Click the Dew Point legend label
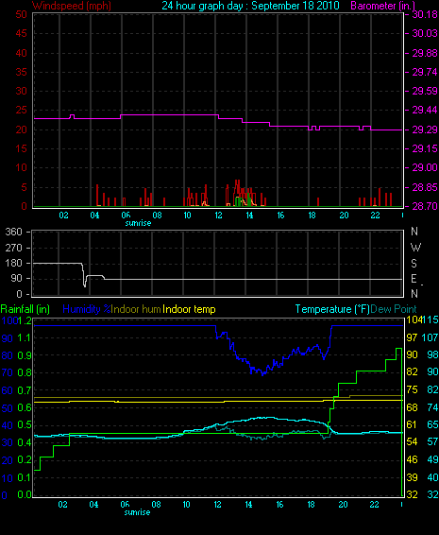The width and height of the screenshot is (439, 535). (394, 309)
